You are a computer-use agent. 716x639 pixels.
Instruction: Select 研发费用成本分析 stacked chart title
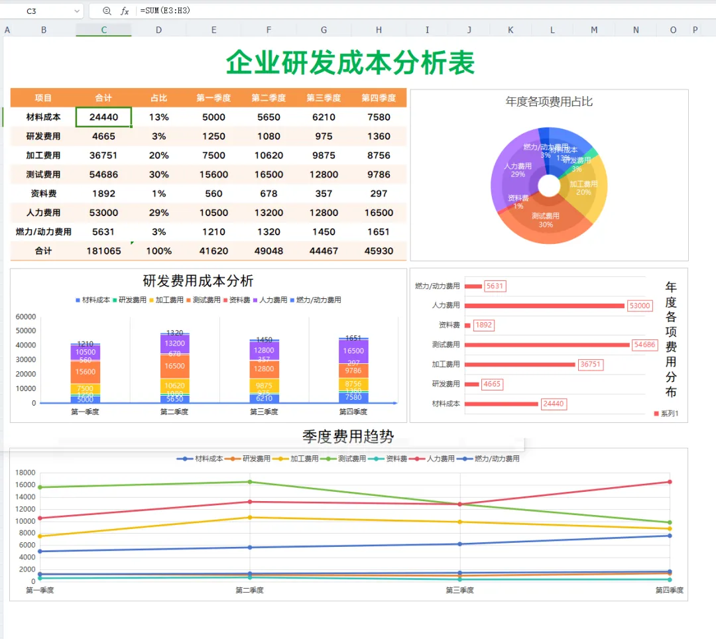tap(198, 280)
